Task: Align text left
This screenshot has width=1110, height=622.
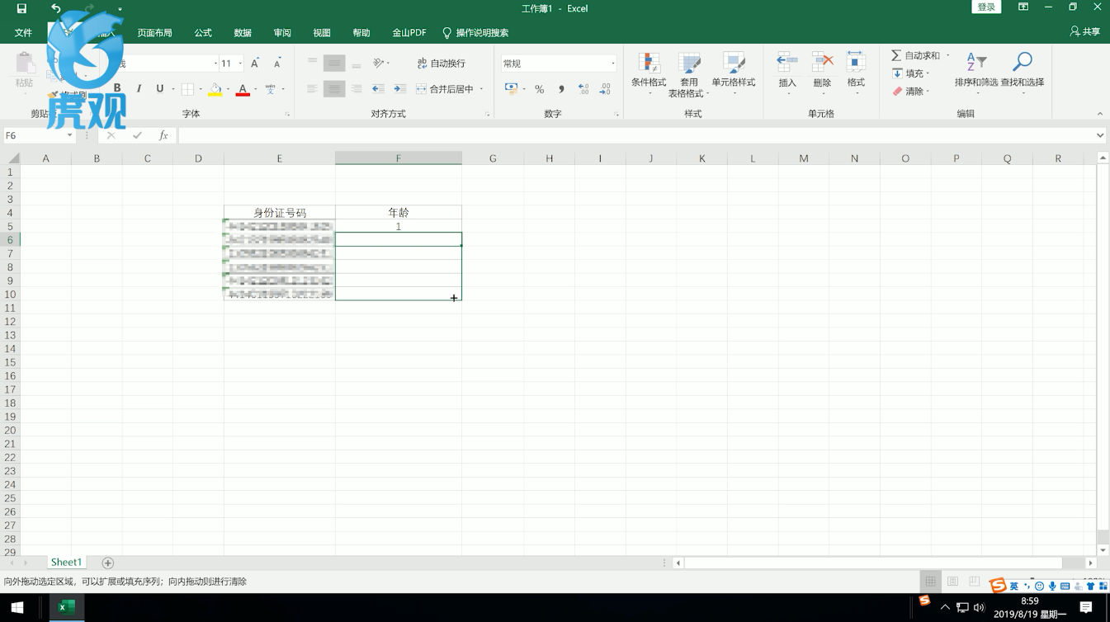Action: click(312, 88)
